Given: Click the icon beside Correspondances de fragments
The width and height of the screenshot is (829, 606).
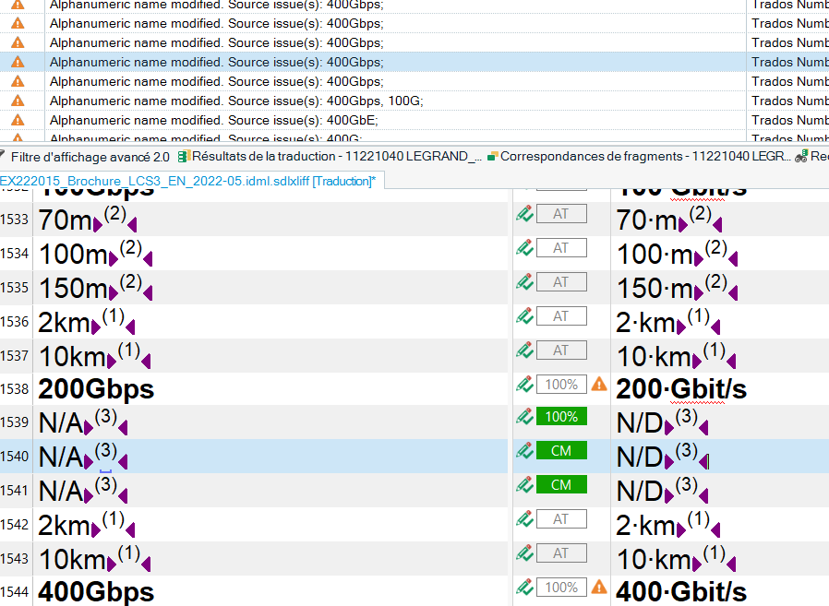Looking at the screenshot, I should click(x=493, y=157).
